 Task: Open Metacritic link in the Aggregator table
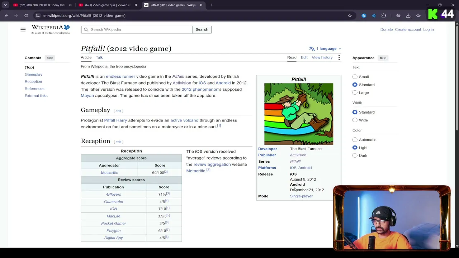109,173
